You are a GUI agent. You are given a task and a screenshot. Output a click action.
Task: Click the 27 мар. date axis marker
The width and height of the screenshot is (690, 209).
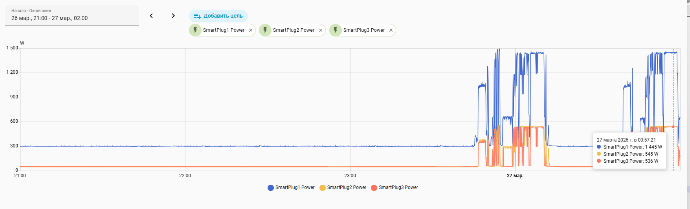coord(515,176)
